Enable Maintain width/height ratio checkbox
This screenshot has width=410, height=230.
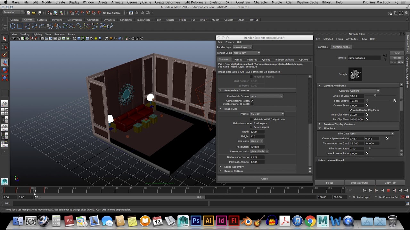pos(251,119)
